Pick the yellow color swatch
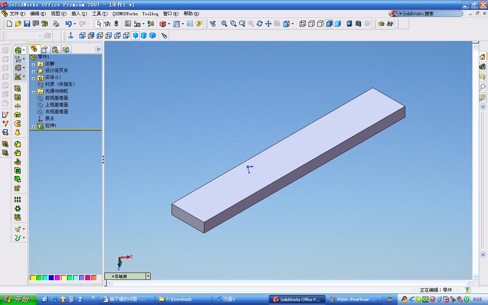 [33, 278]
